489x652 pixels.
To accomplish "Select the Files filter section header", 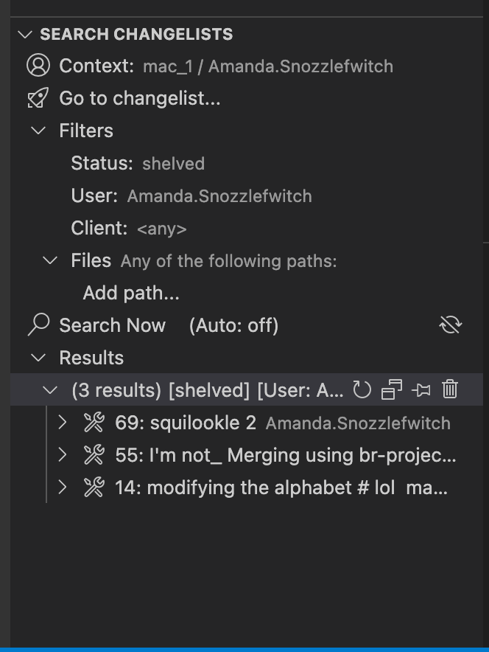I will click(91, 260).
